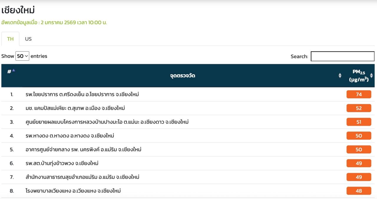Image resolution: width=377 pixels, height=199 pixels.
Task: Select station รพ.หางดง row
Action: tap(70, 136)
